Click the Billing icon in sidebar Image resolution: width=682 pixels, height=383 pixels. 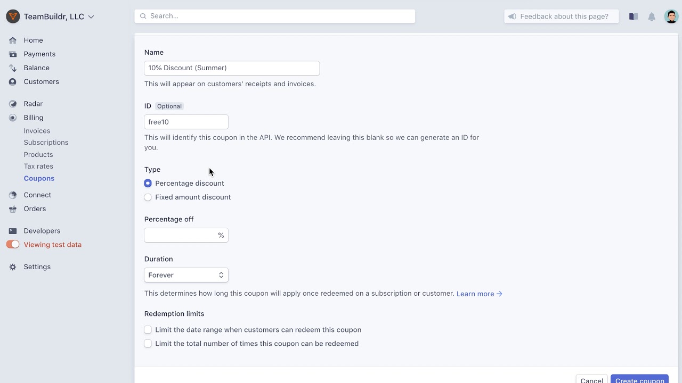point(13,118)
